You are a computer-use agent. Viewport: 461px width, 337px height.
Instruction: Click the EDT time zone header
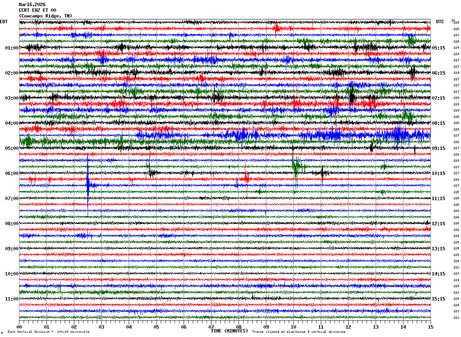tap(4, 22)
